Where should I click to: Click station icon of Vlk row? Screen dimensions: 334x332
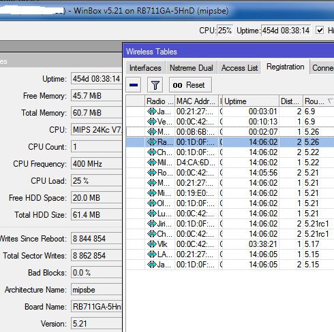click(151, 244)
